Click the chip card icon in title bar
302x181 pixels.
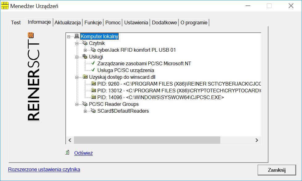pos(5,6)
